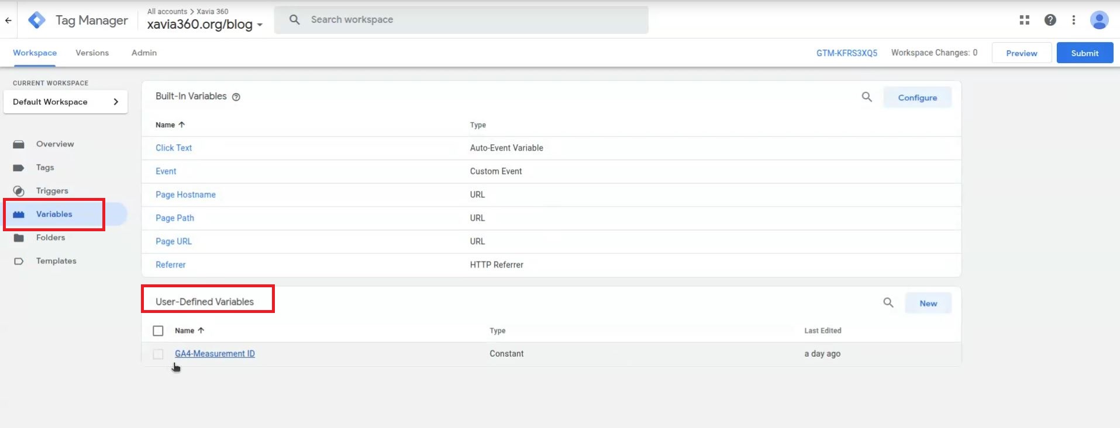Click the Folders sidebar icon

tap(19, 238)
